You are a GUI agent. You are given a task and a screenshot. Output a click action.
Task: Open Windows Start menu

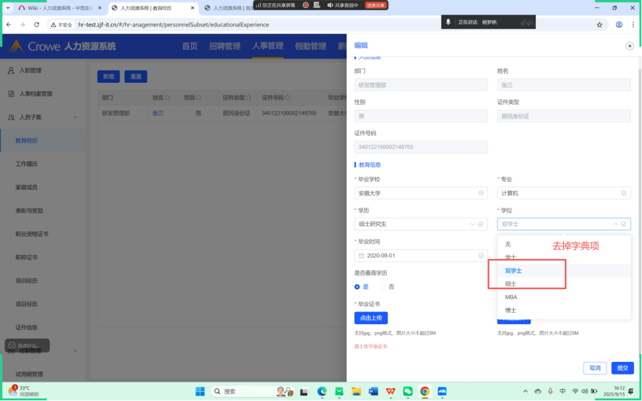point(200,391)
